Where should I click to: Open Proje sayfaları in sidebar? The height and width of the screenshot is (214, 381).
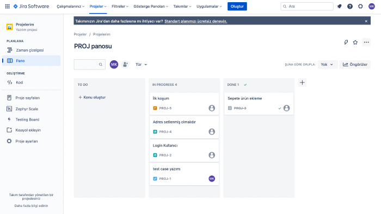(x=32, y=98)
